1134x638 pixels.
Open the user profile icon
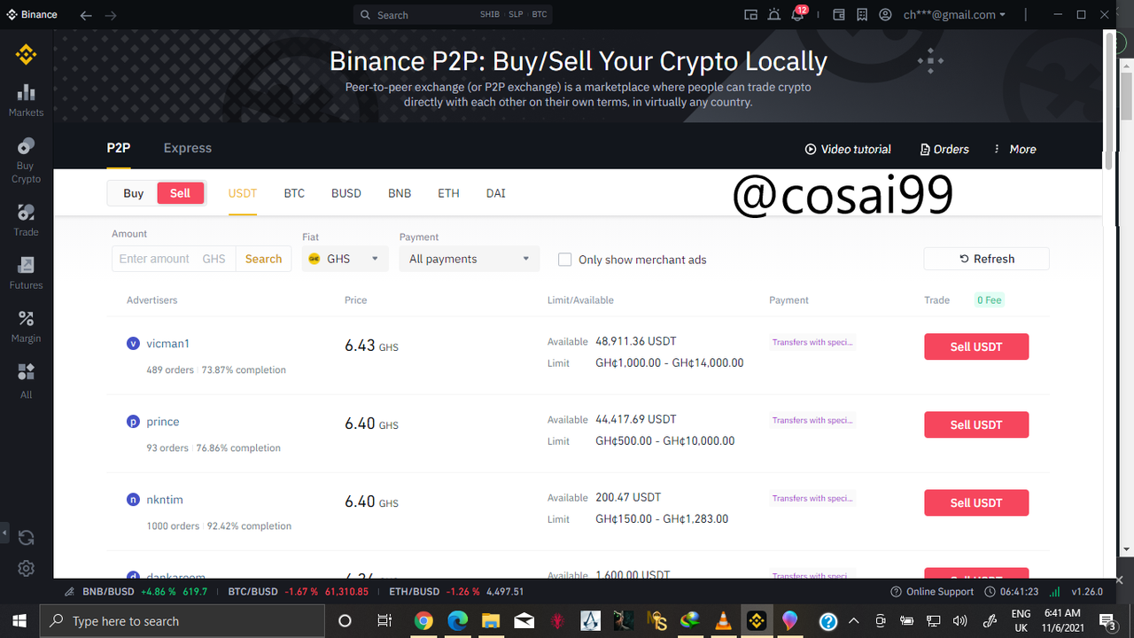pos(886,15)
